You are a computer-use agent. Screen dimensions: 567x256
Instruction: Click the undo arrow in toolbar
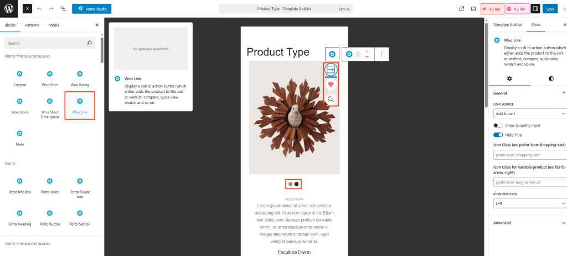[x=39, y=9]
